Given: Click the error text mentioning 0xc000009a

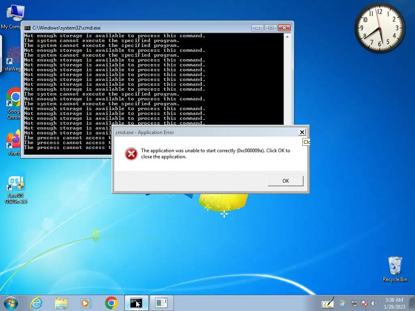Looking at the screenshot, I should (x=216, y=153).
